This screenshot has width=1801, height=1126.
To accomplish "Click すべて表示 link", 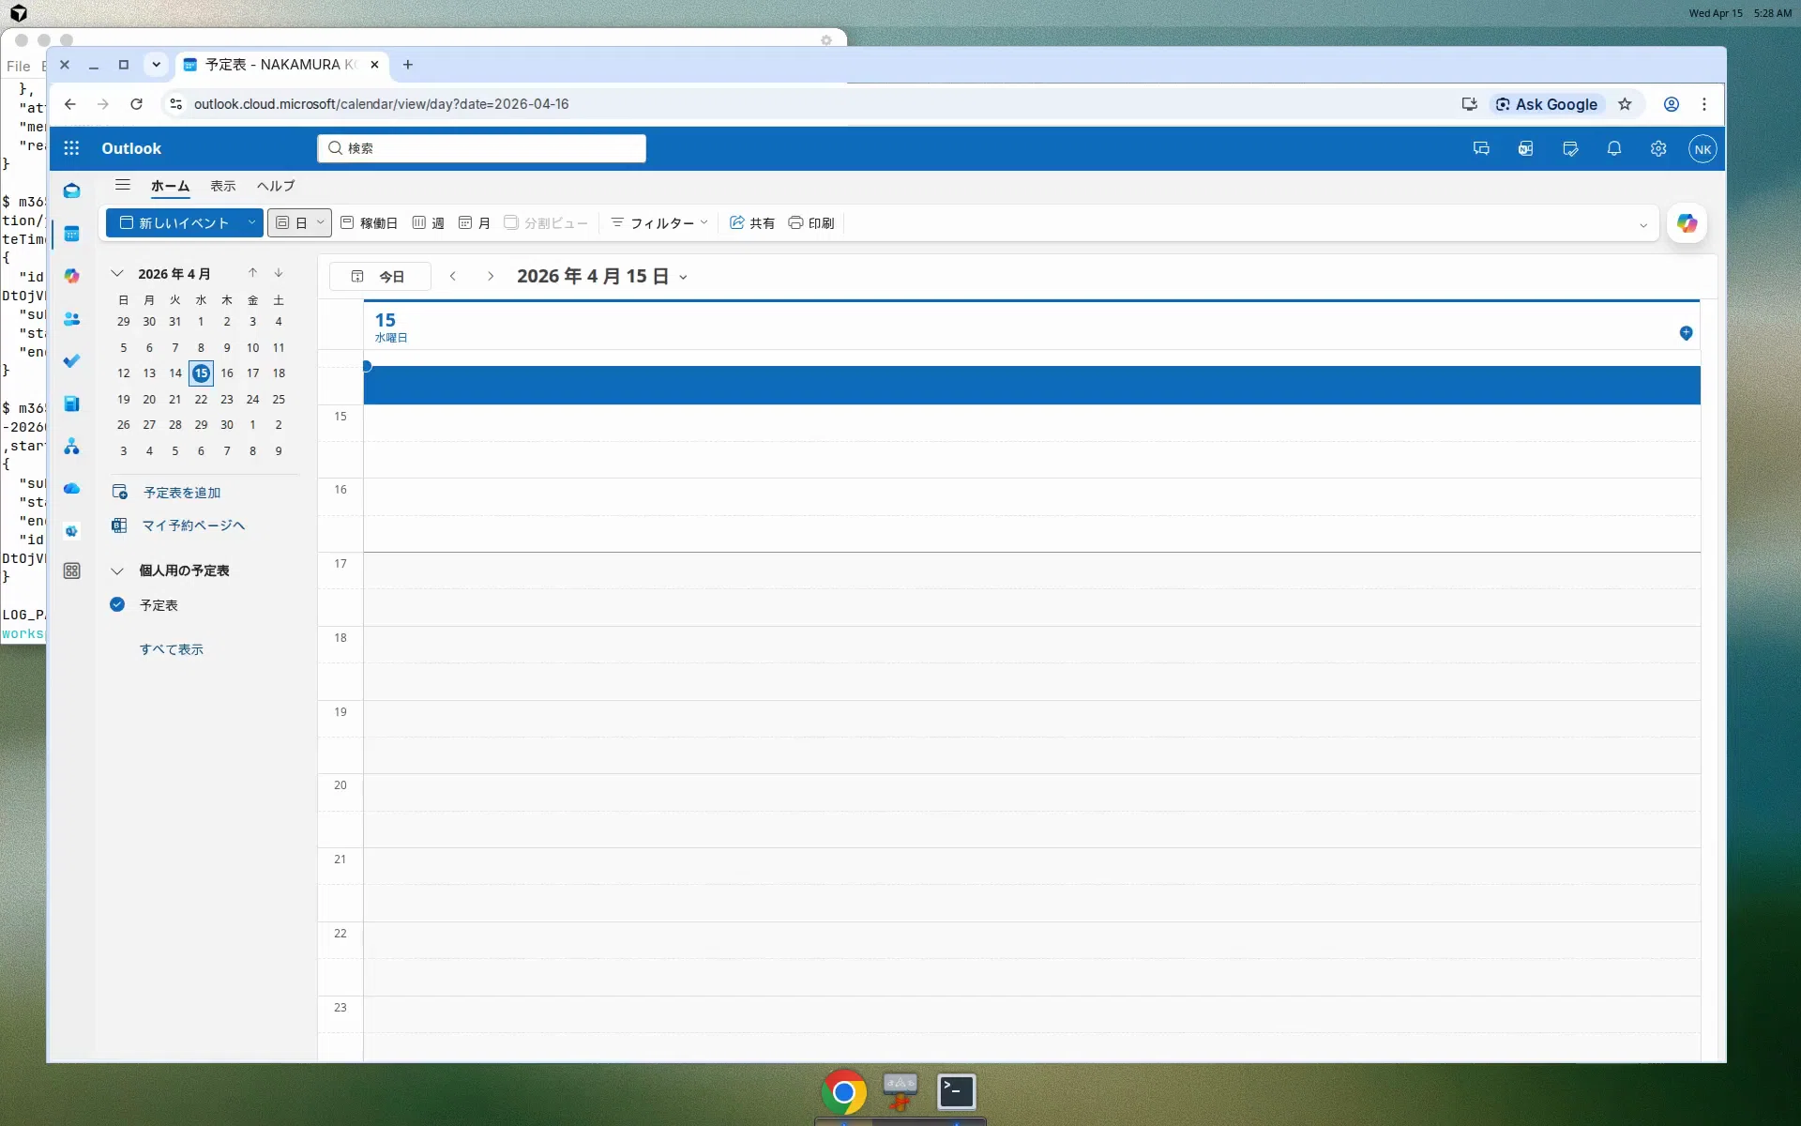I will tap(172, 649).
